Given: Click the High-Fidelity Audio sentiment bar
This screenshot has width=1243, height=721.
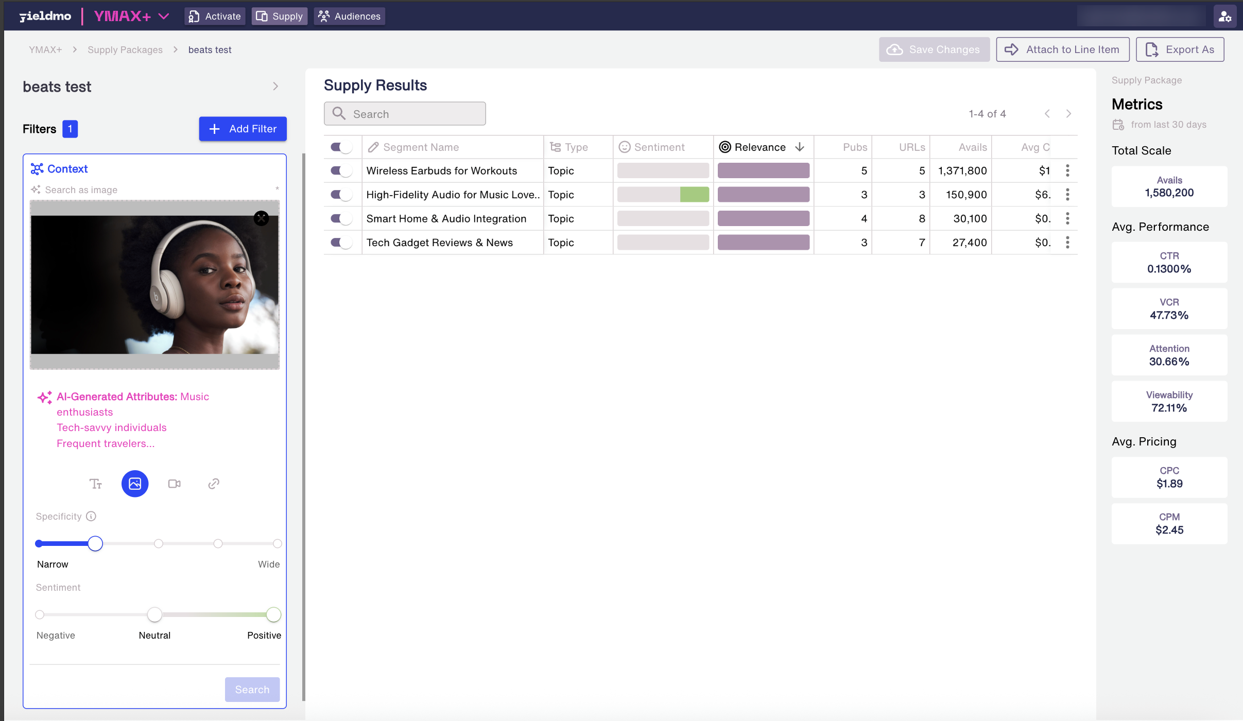Looking at the screenshot, I should click(x=663, y=195).
